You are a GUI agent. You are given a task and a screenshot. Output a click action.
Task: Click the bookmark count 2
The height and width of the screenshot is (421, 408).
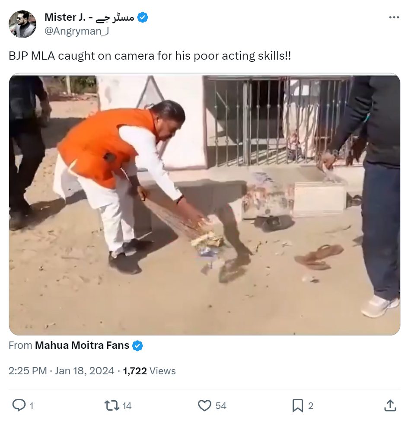pyautogui.click(x=311, y=406)
